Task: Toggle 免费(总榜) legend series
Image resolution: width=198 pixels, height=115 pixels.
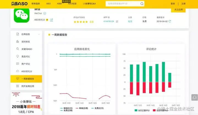Action: (67, 111)
